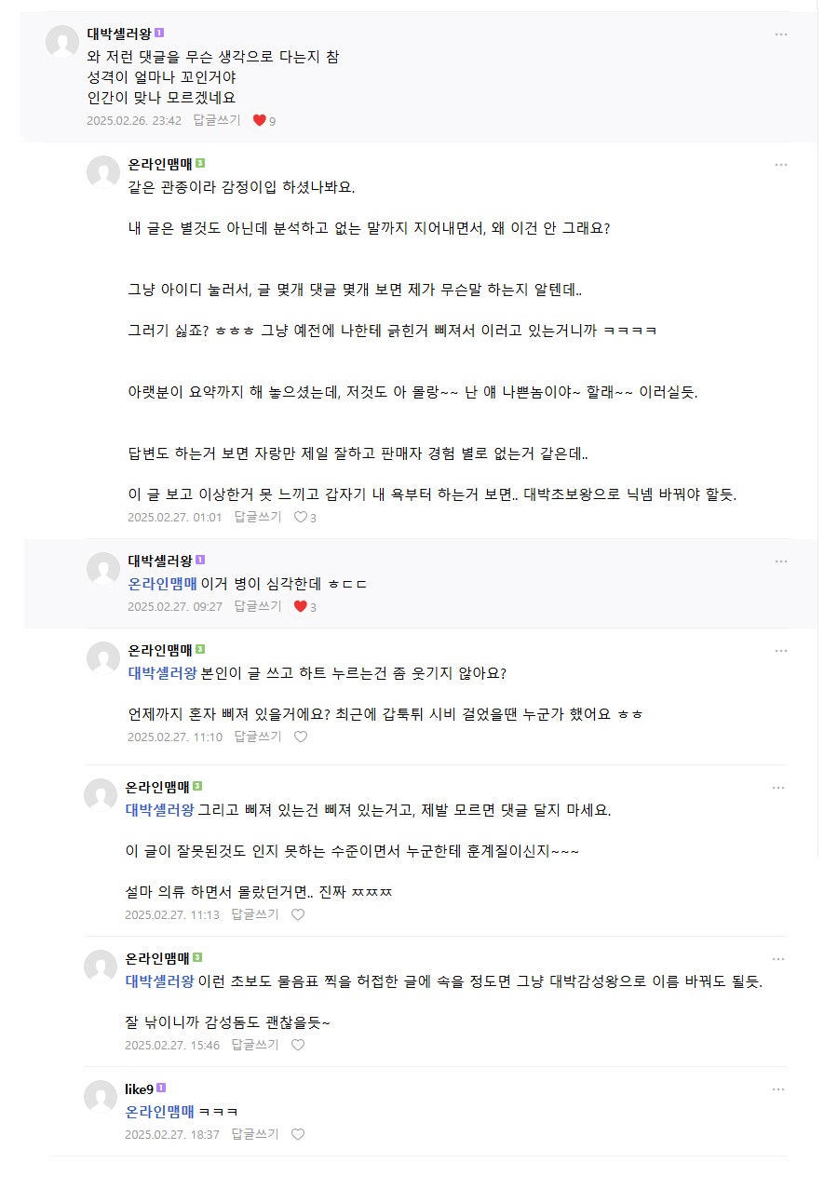
Task: Click 대박셀러왕 mention in 15:46 reply
Action: (x=160, y=981)
